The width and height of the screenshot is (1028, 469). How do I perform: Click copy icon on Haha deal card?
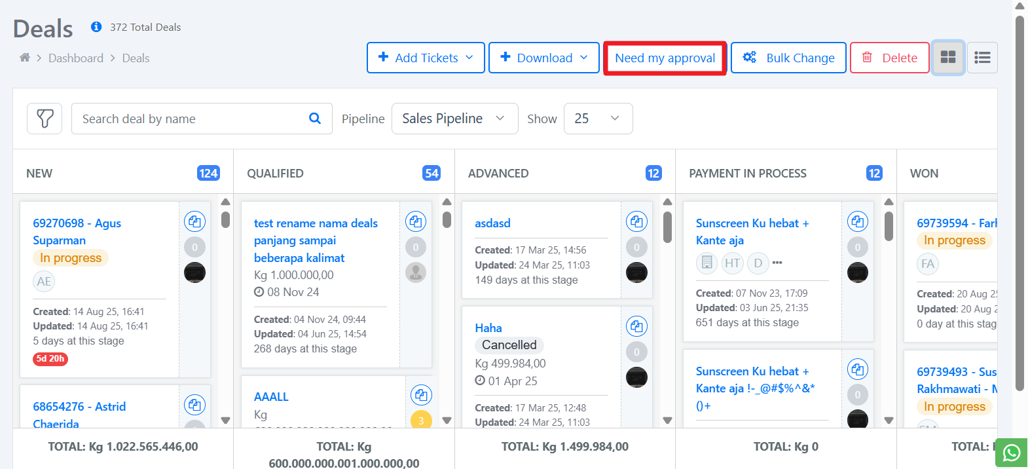[x=636, y=326]
